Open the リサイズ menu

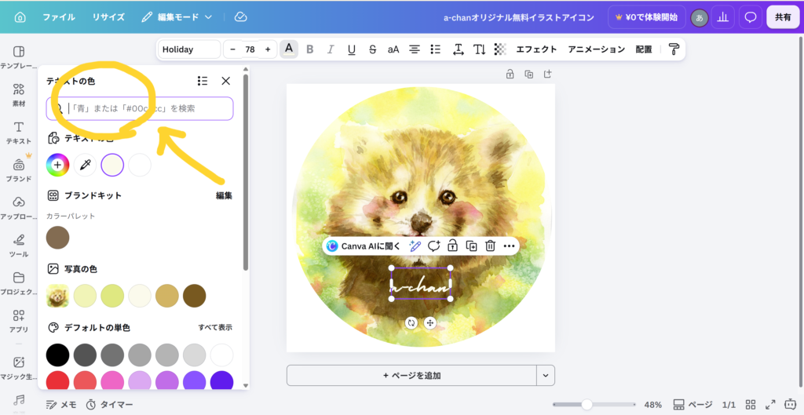coord(108,17)
